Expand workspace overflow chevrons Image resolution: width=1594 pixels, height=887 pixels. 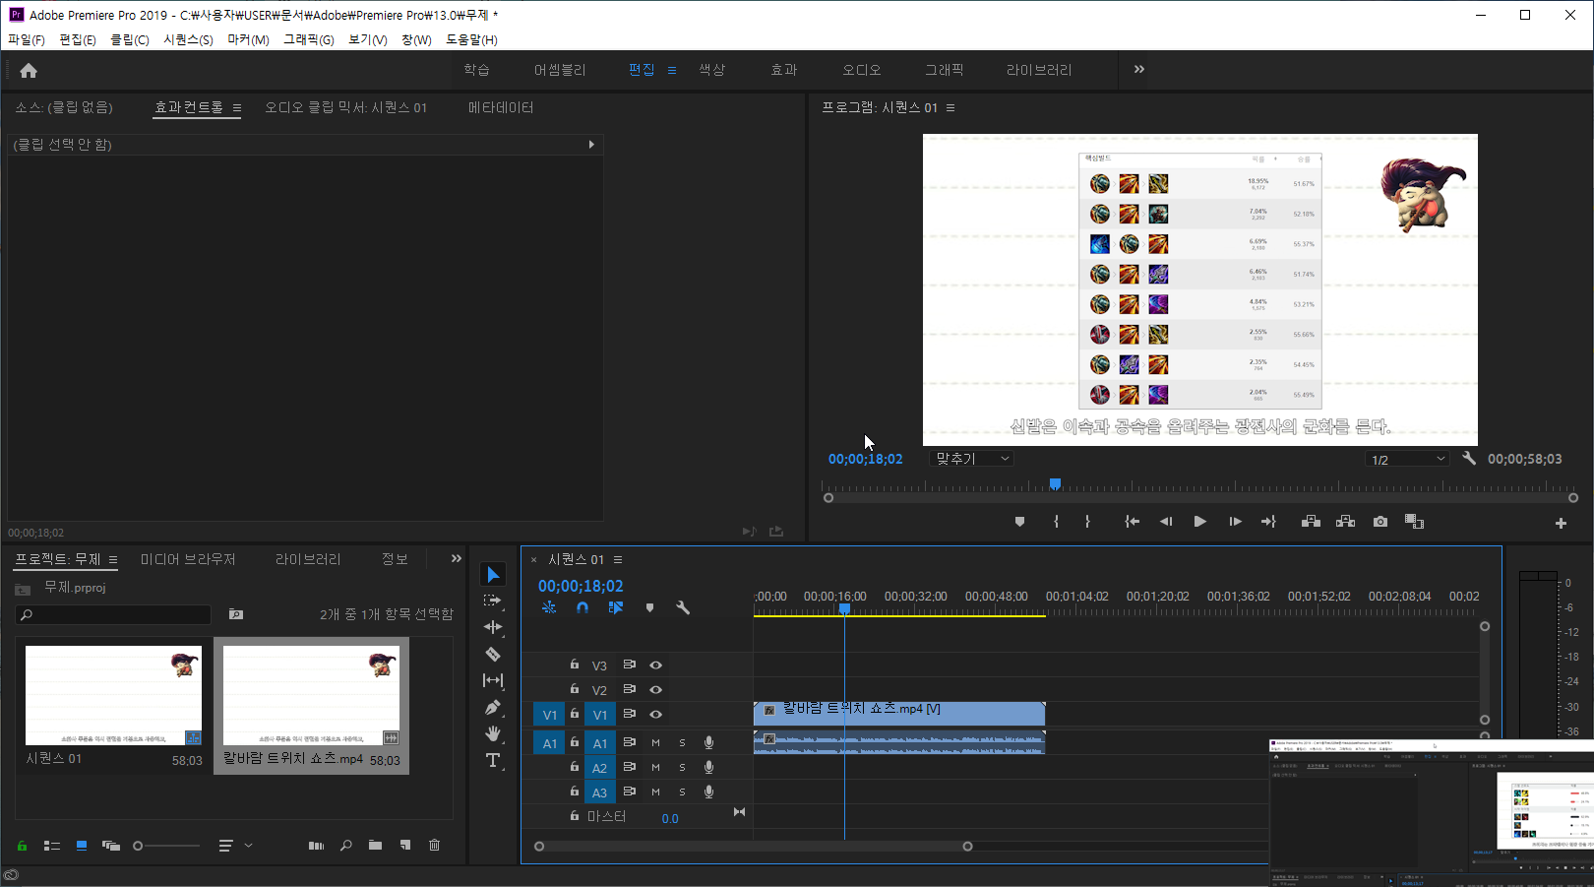tap(1138, 69)
